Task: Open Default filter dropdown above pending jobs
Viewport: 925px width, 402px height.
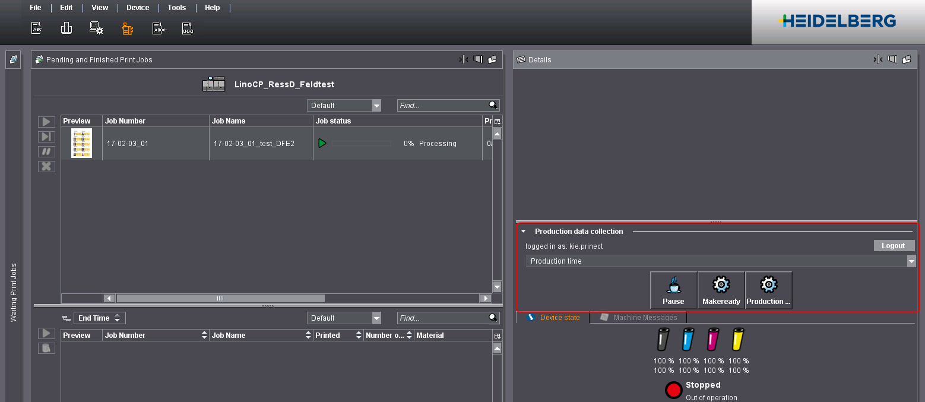Action: point(376,106)
